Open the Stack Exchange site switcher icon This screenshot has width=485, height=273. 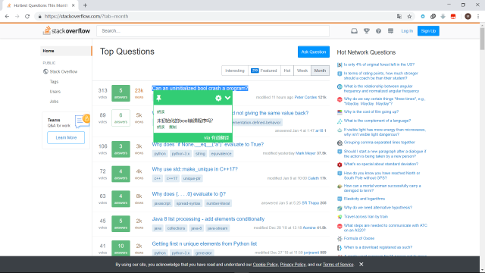391,31
